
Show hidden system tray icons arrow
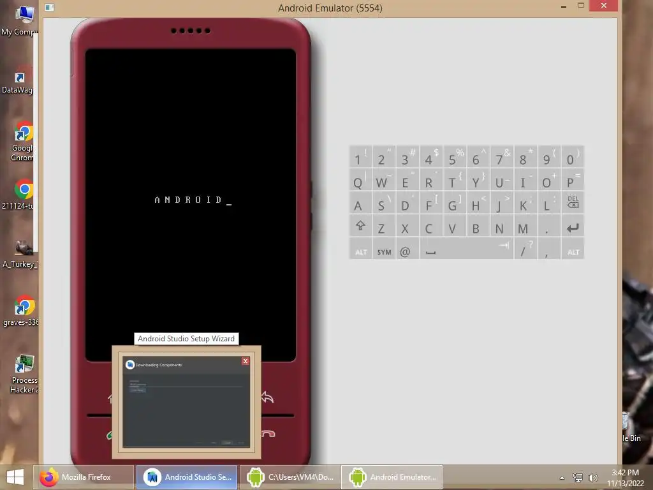point(562,478)
